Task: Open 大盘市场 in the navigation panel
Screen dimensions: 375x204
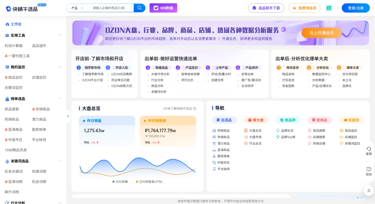Action: 253,137
